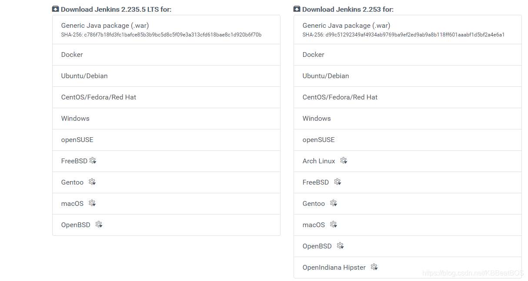The width and height of the screenshot is (528, 281).
Task: Select Ubuntu/Debian under 2.235.5 LTS
Action: point(166,76)
